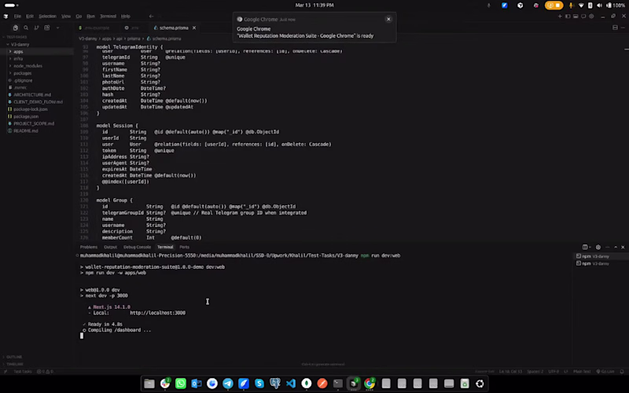Open the WhatsApp icon in the dock
This screenshot has height=393, width=629.
(181, 384)
